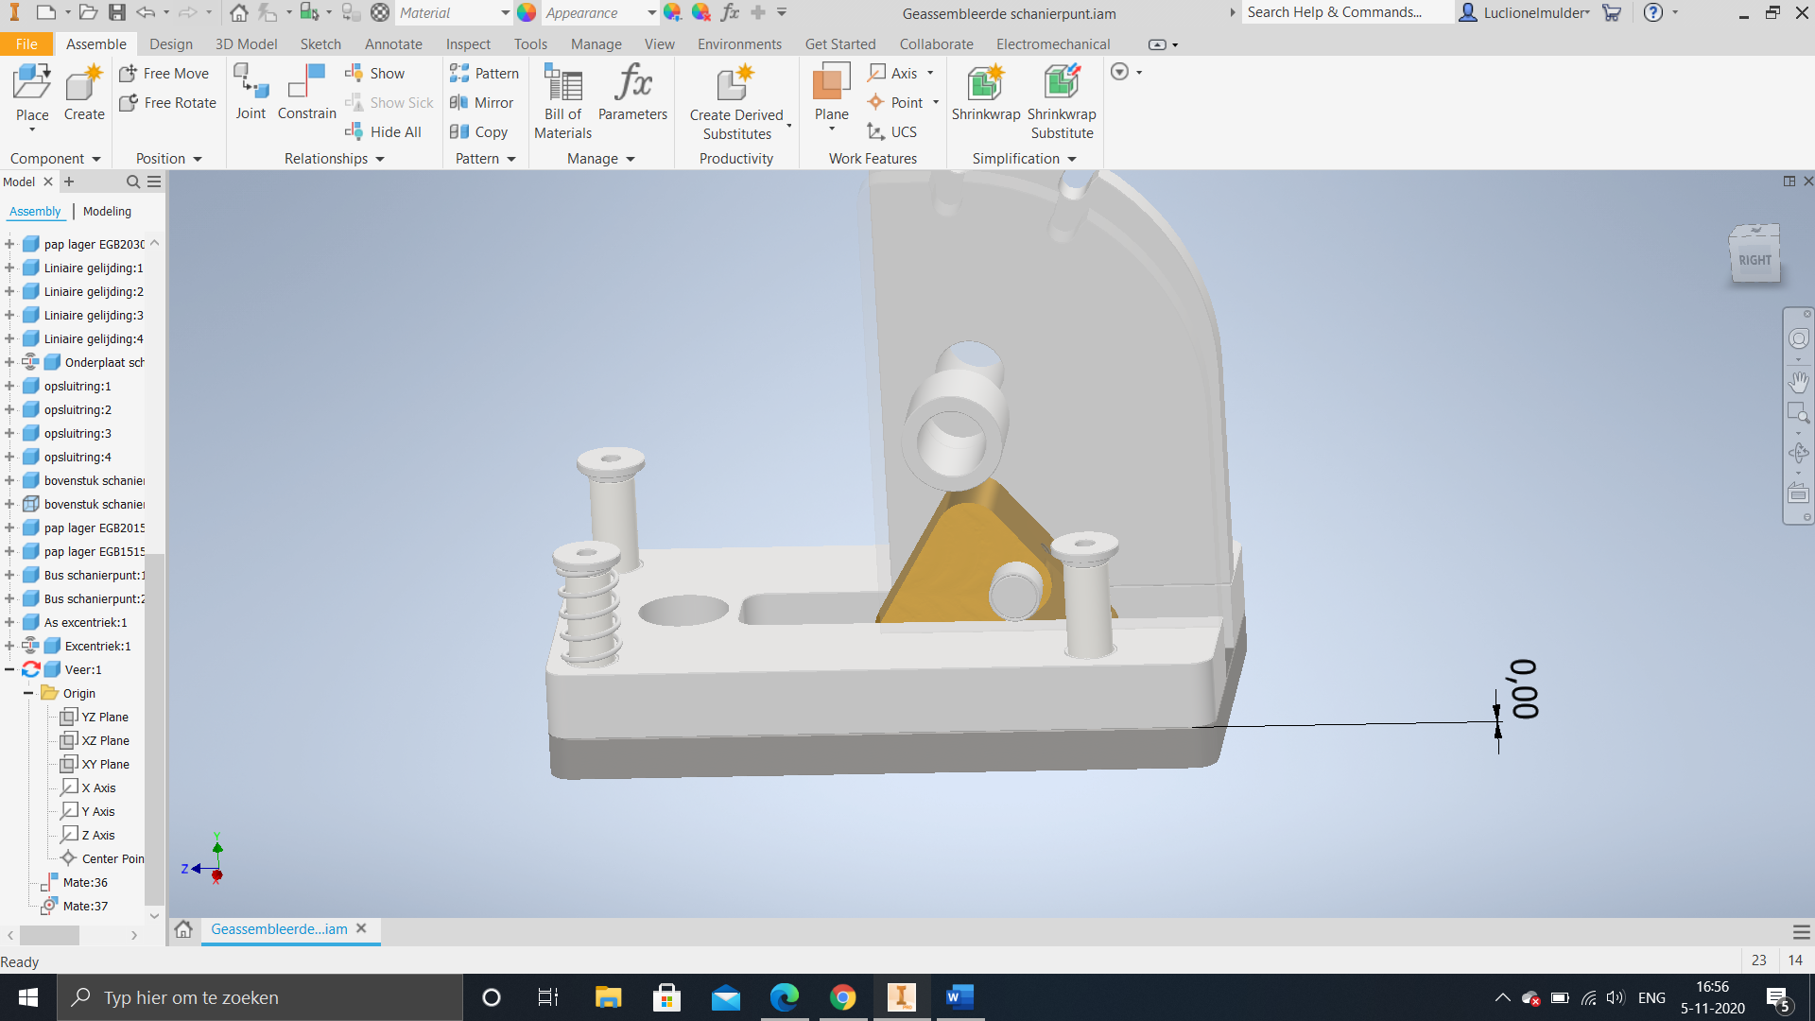Screen dimensions: 1815x1021
Task: Click in Search Help & Commands field
Action: coord(1347,12)
